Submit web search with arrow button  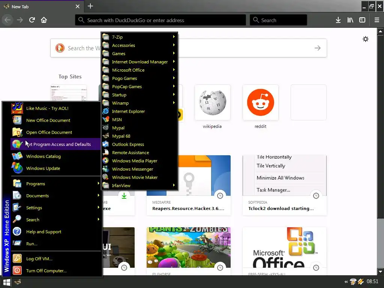318,48
